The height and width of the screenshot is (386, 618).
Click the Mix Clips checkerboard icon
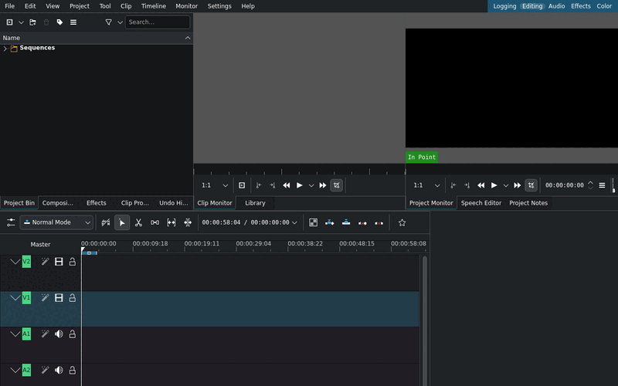[x=314, y=222]
